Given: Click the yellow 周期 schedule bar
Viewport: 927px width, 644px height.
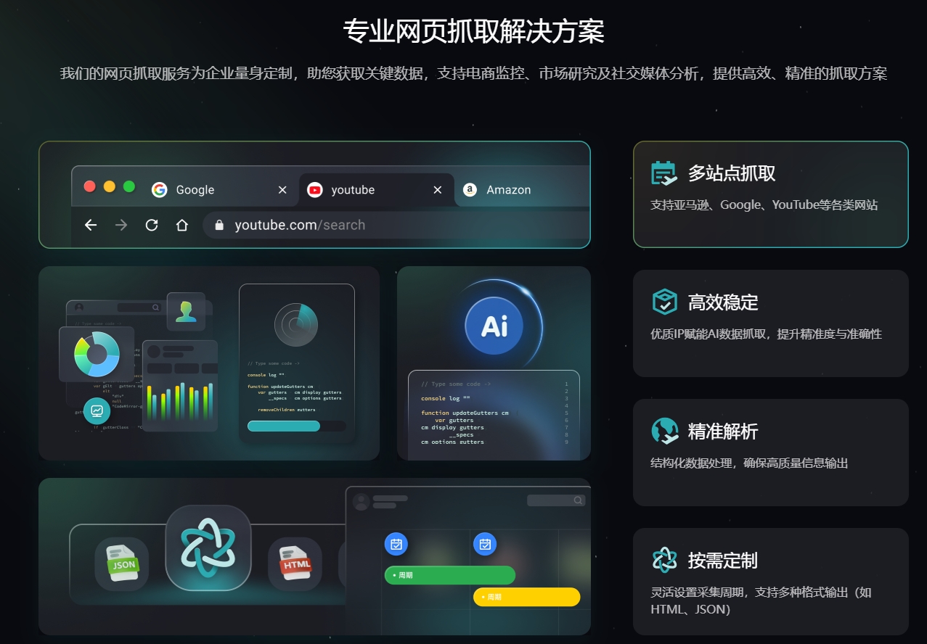Looking at the screenshot, I should click(x=527, y=597).
